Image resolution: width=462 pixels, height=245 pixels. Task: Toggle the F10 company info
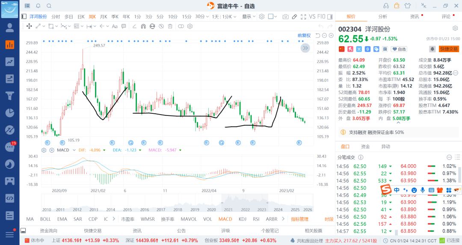point(321,17)
